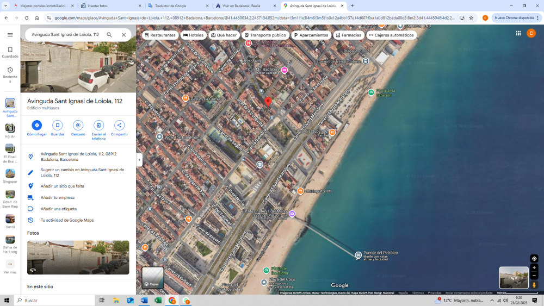This screenshot has width=544, height=306.
Task: Open the tab search dropdown arrow
Action: tap(5, 6)
